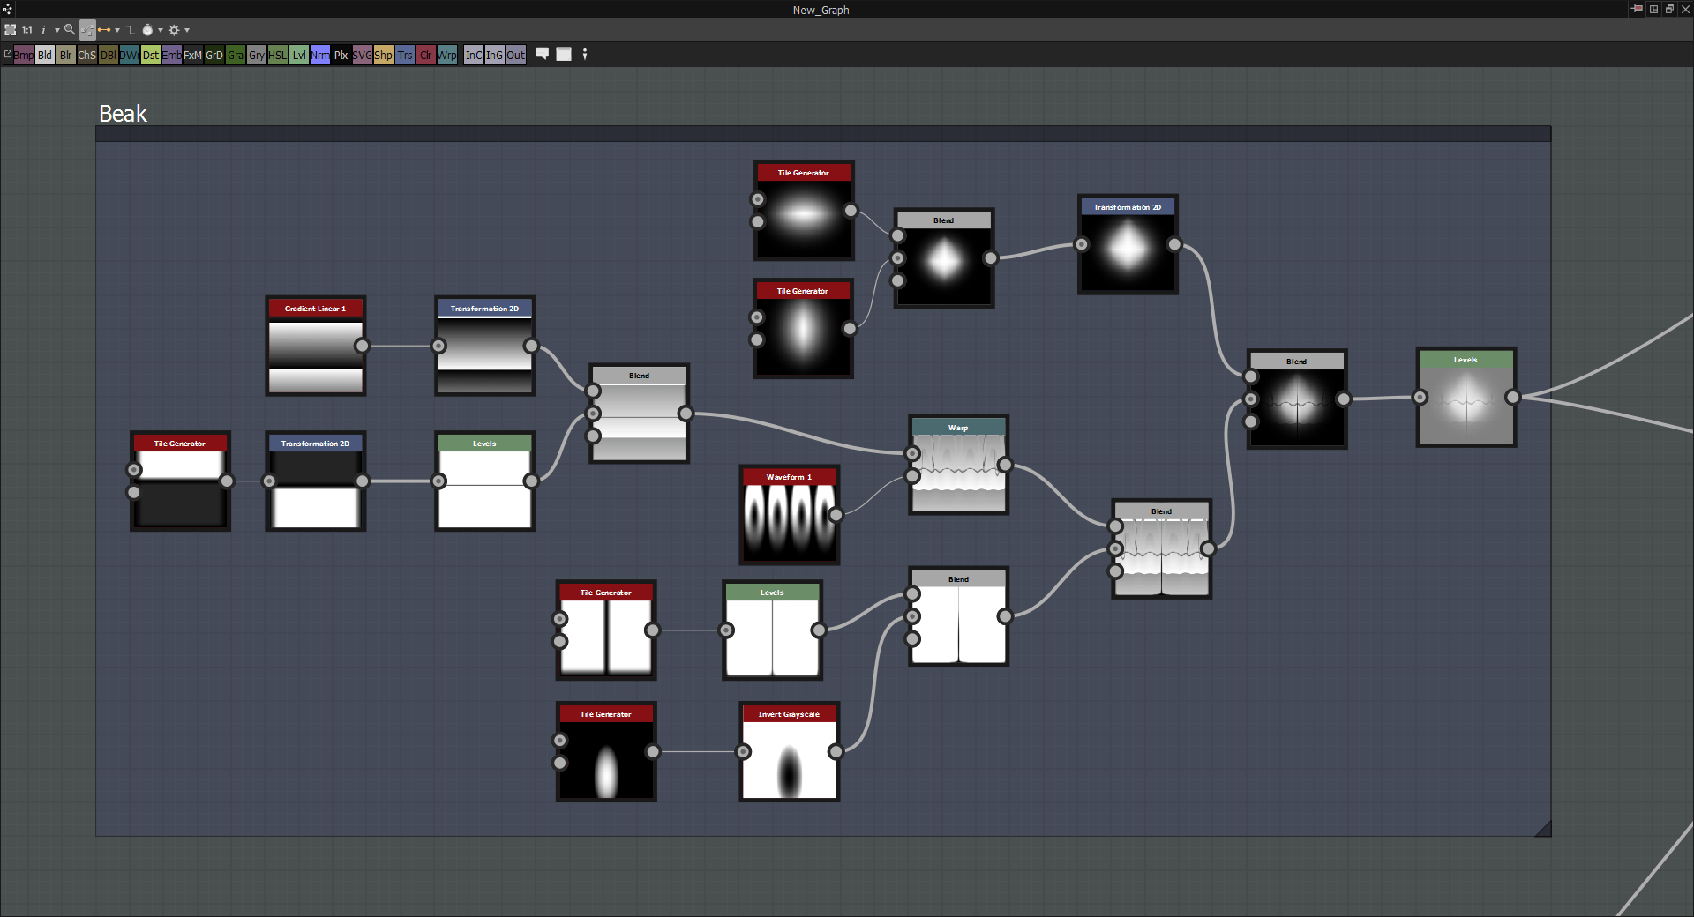Add a Pixel Processor node with Plx
This screenshot has width=1694, height=917.
(x=341, y=55)
